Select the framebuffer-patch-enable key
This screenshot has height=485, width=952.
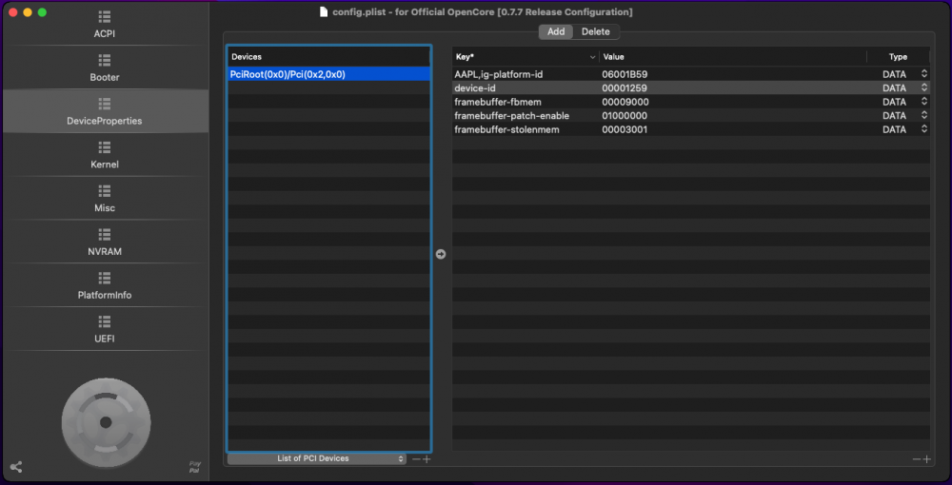pos(512,116)
